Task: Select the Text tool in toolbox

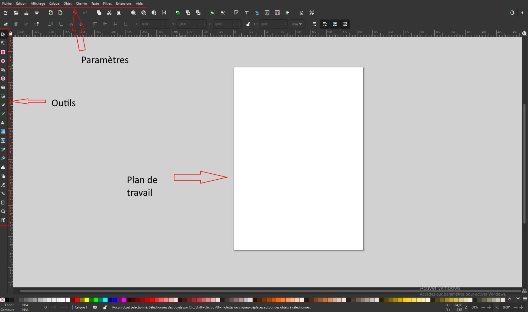Action: [3, 123]
